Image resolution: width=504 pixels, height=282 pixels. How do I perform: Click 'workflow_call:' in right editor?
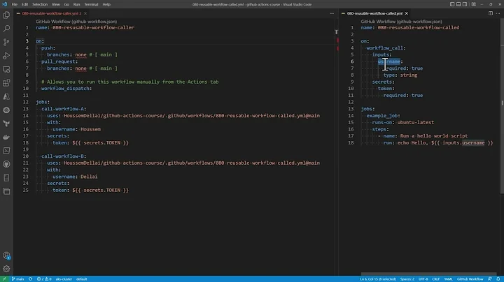386,48
